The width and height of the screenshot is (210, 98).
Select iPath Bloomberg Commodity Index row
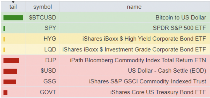tap(105, 60)
